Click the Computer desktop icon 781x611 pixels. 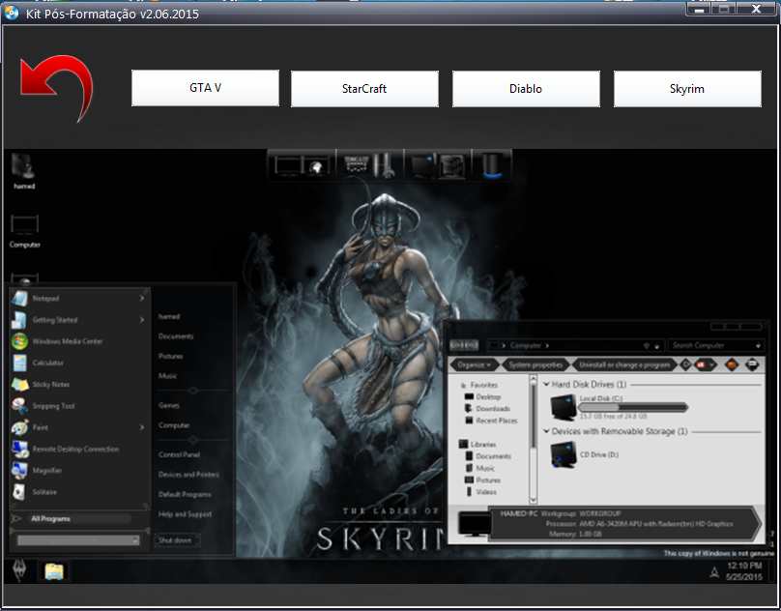pyautogui.click(x=24, y=229)
